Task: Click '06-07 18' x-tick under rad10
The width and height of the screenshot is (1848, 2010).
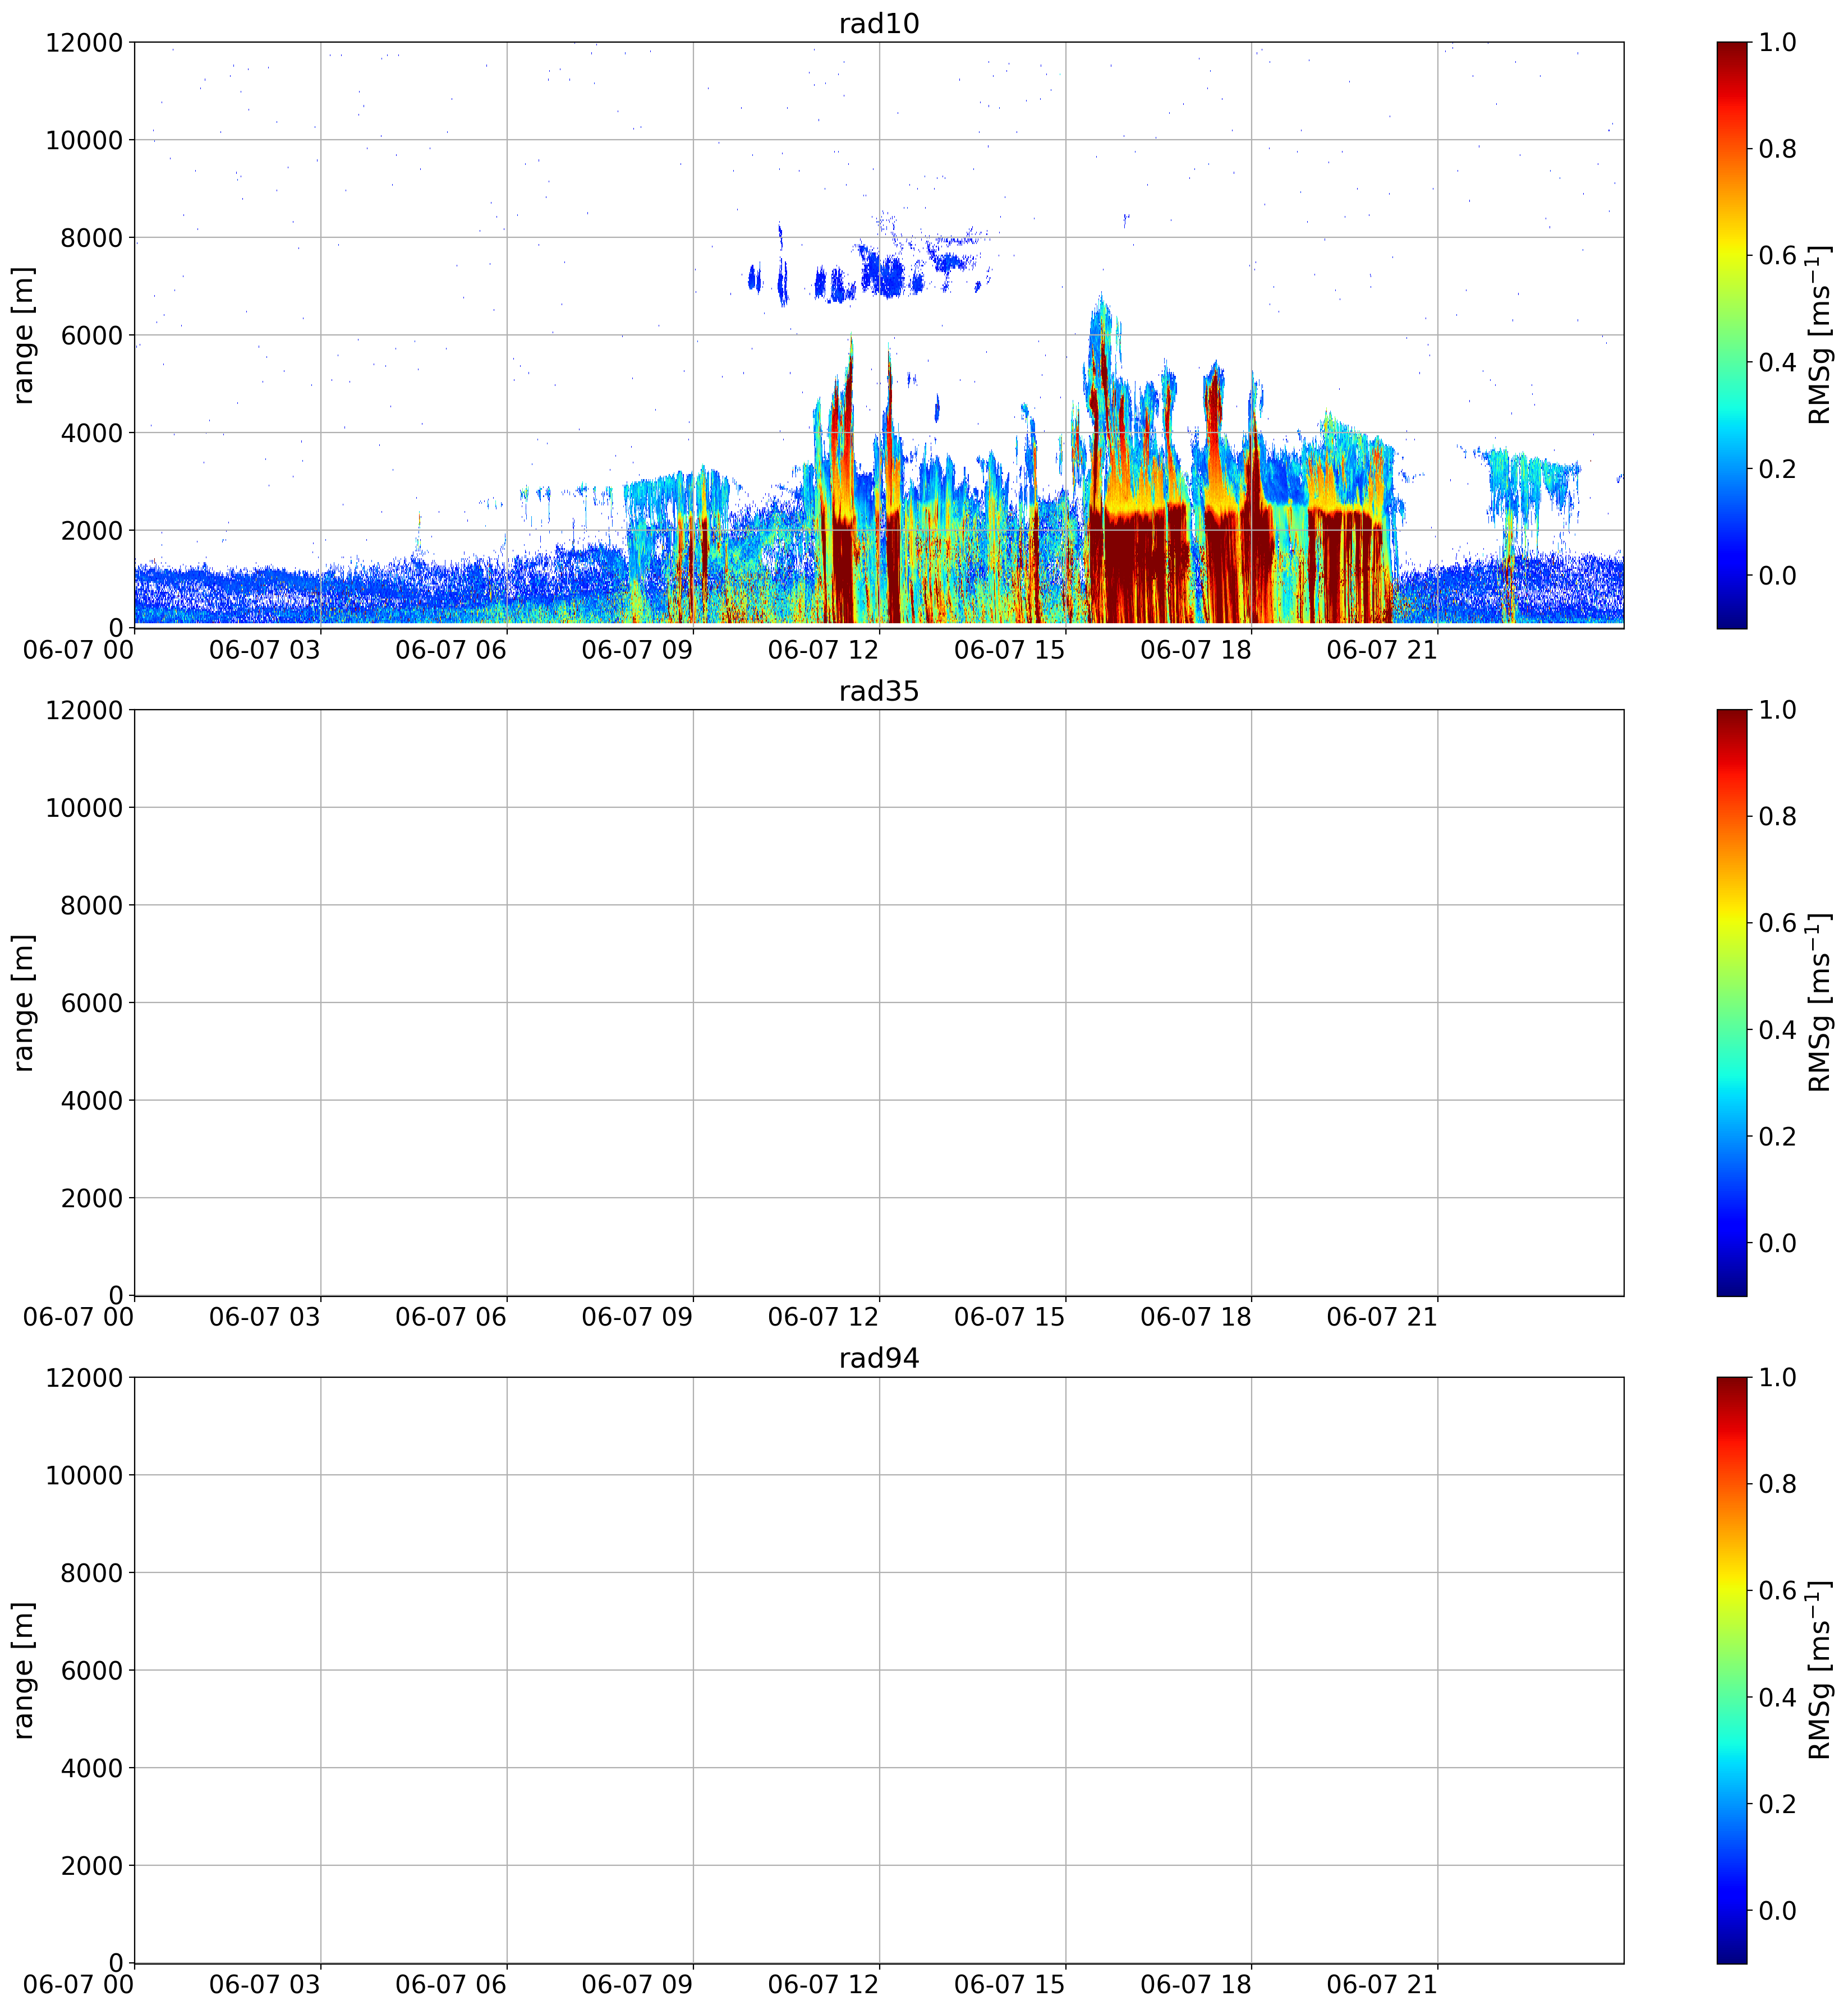Action: pyautogui.click(x=1196, y=650)
